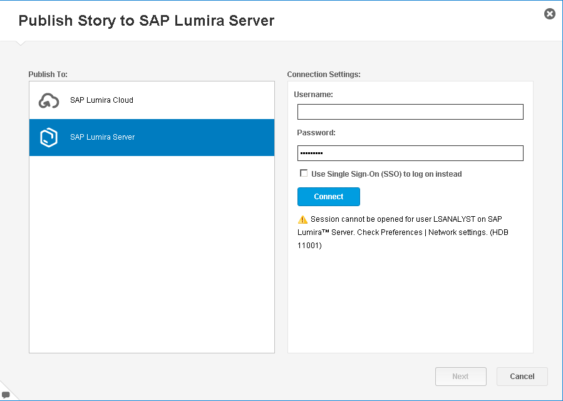Open the feedback speech bubble icon

[6, 395]
